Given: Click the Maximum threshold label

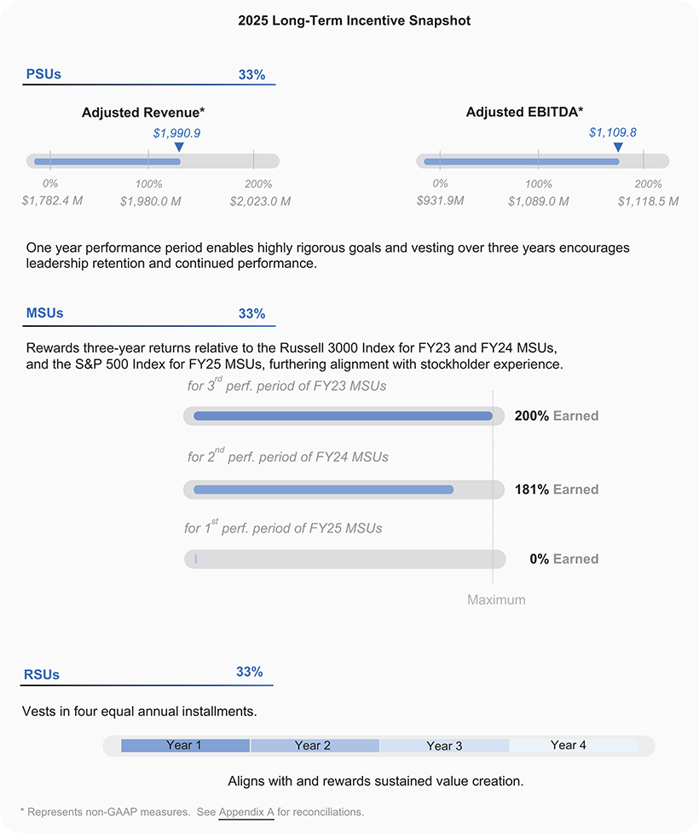Looking at the screenshot, I should coord(496,600).
